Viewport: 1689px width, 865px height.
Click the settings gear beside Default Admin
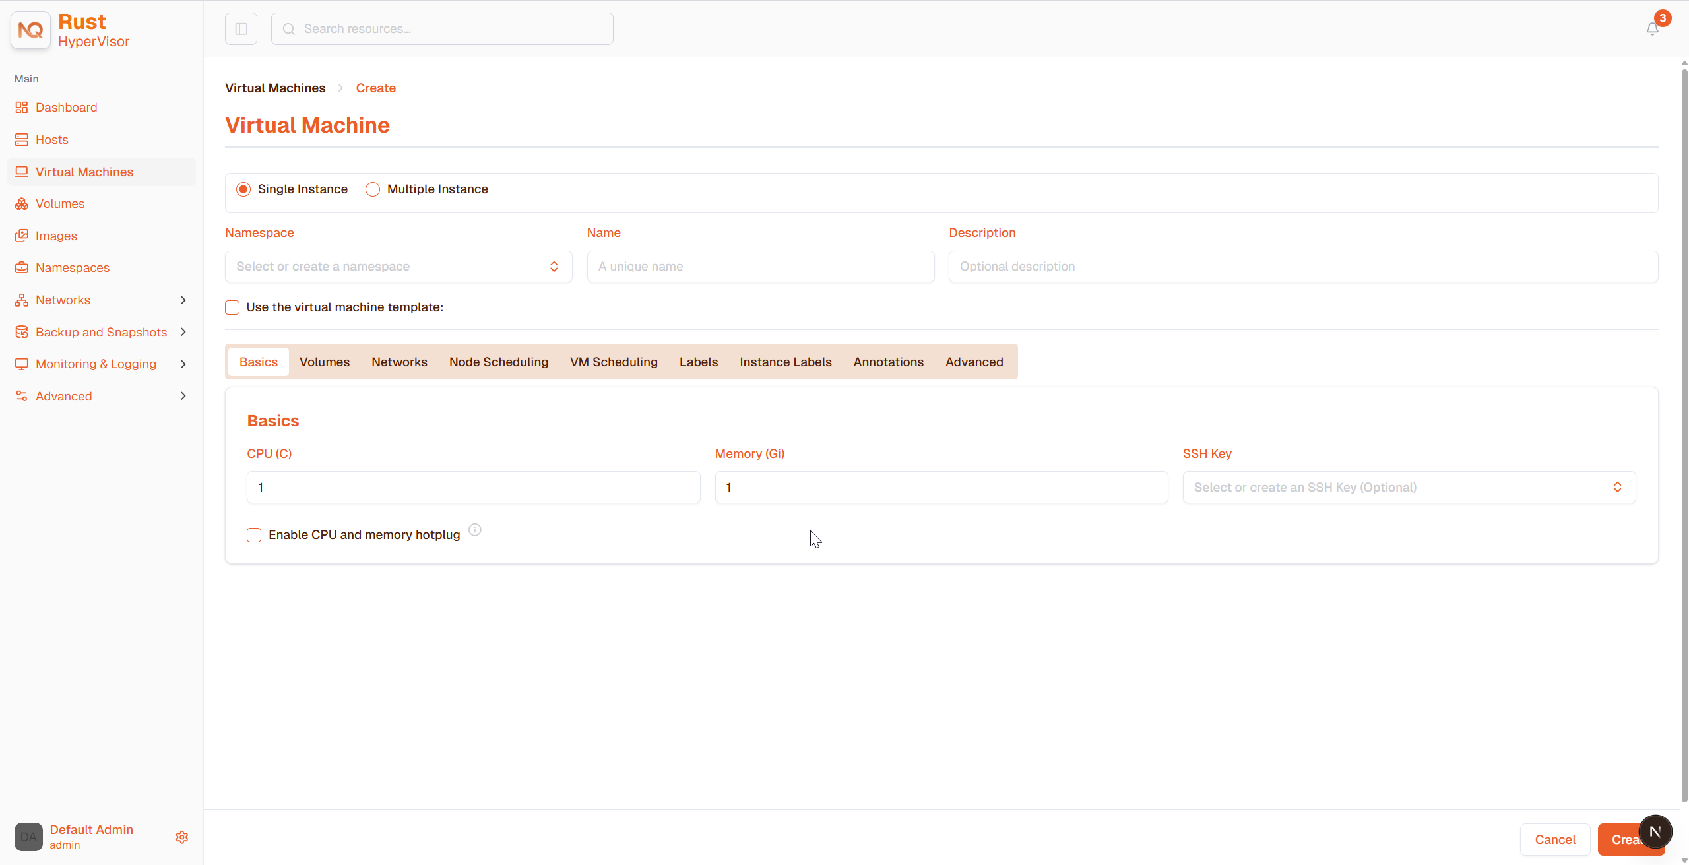pyautogui.click(x=182, y=837)
